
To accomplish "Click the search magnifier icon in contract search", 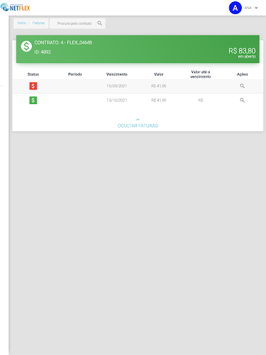I will (x=100, y=23).
